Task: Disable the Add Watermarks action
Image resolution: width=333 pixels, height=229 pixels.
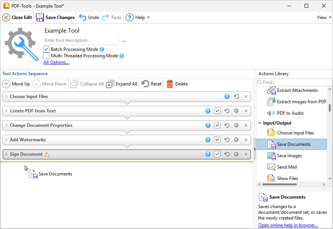Action: 217,140
